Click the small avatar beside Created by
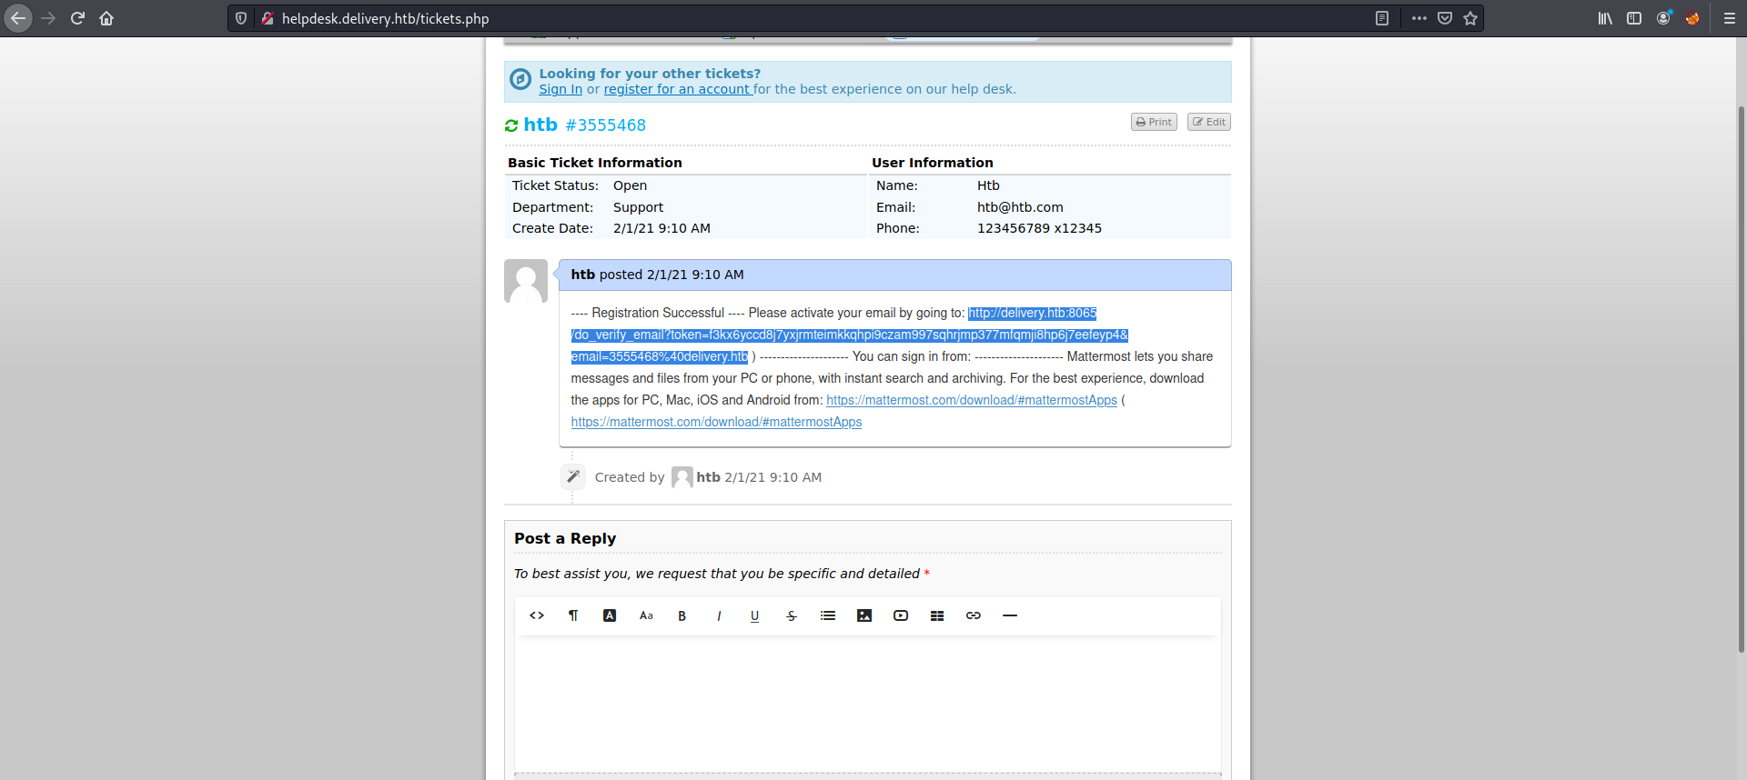 pos(682,477)
